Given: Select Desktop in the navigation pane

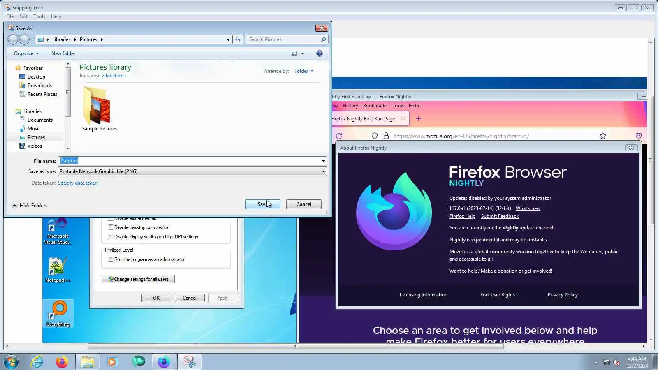Looking at the screenshot, I should tap(36, 77).
